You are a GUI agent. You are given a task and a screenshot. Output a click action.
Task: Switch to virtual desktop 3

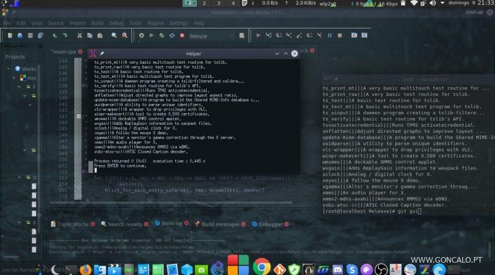coord(218,3)
